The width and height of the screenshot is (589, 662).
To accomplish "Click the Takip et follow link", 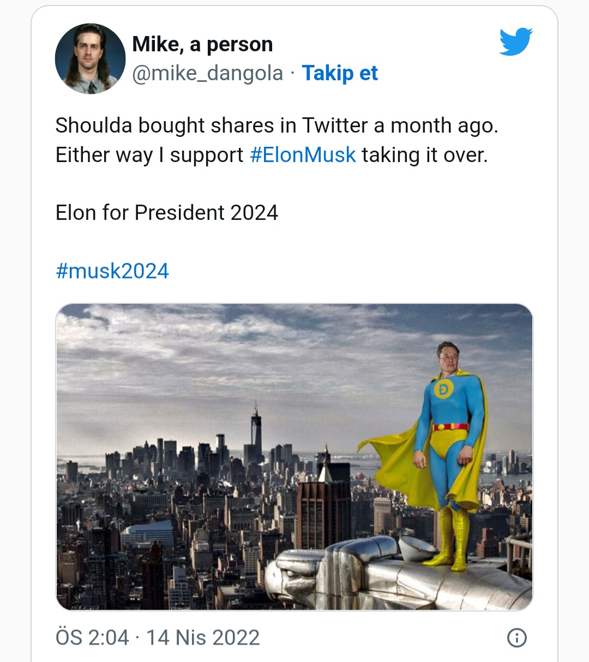I will (x=339, y=73).
